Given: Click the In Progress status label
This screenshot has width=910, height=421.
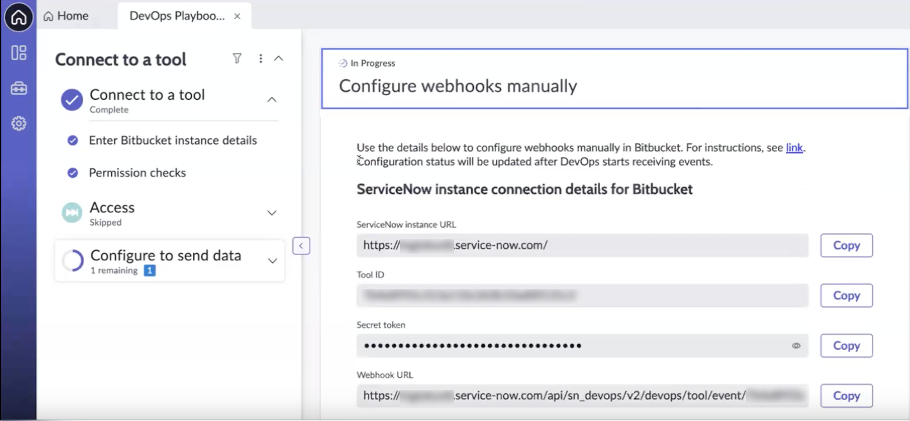Looking at the screenshot, I should [373, 63].
